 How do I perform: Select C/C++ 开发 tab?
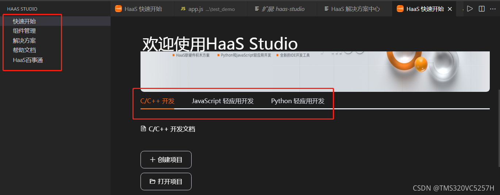157,101
